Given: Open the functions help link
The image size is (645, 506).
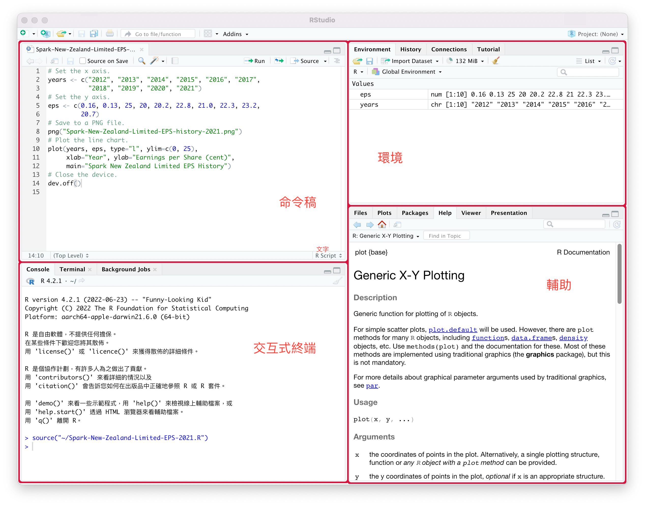Looking at the screenshot, I should 488,338.
